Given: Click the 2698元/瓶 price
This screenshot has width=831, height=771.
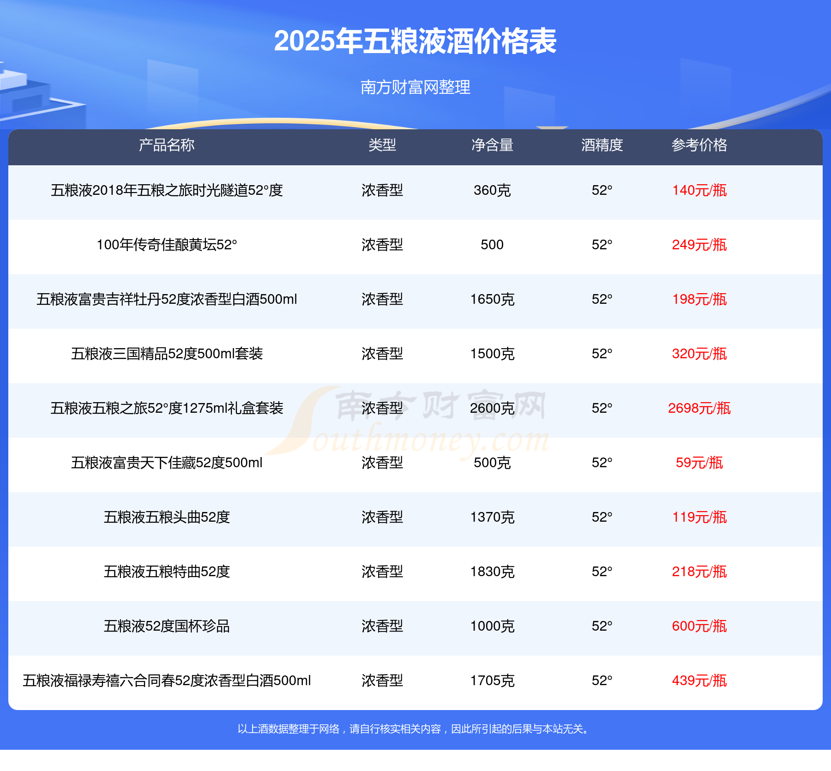Looking at the screenshot, I should click(x=699, y=408).
